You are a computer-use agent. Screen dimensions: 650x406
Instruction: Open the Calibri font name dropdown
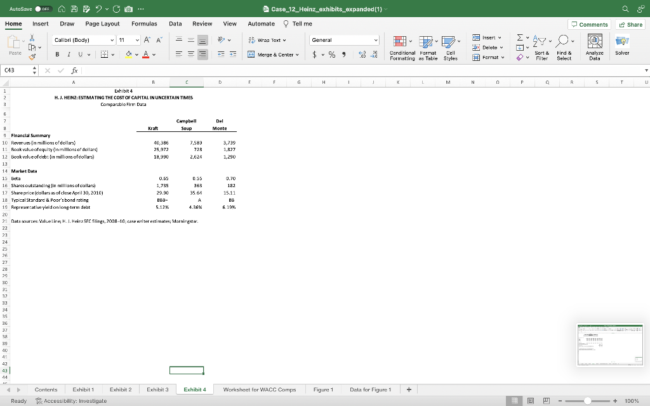112,40
